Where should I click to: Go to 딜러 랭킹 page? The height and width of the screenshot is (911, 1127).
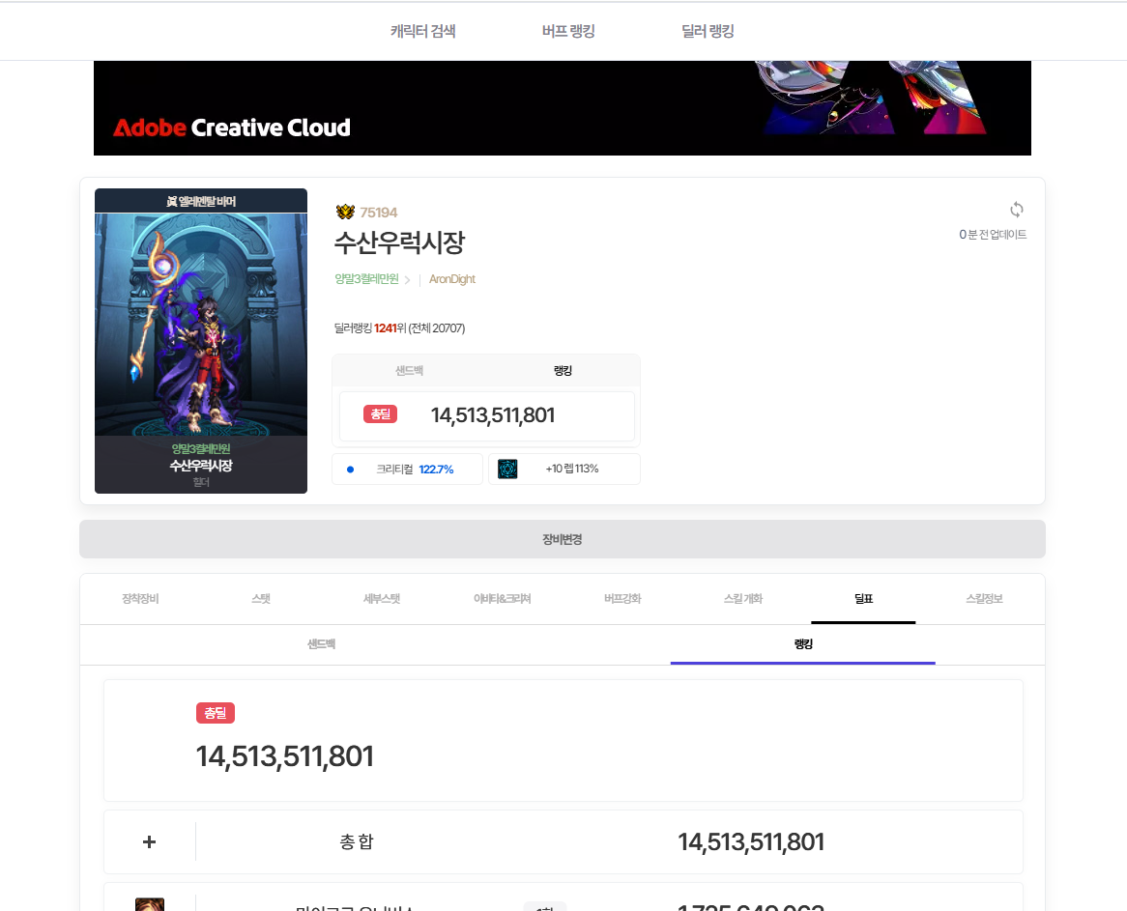(708, 31)
